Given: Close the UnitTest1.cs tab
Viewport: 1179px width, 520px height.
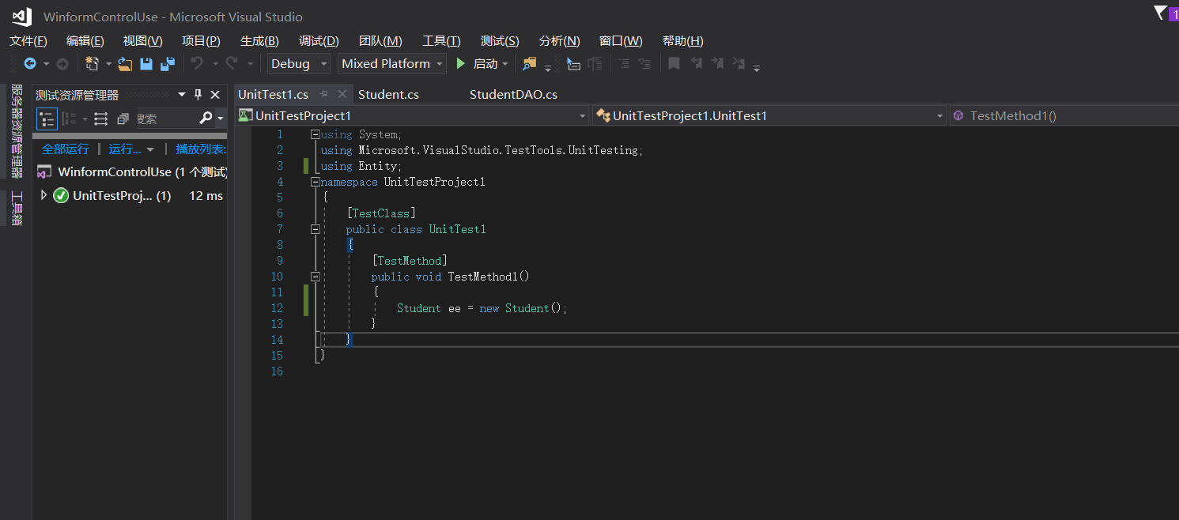Looking at the screenshot, I should pyautogui.click(x=342, y=94).
